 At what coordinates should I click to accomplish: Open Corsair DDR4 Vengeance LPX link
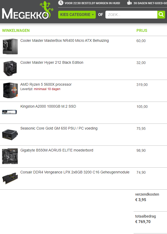[x=75, y=172]
